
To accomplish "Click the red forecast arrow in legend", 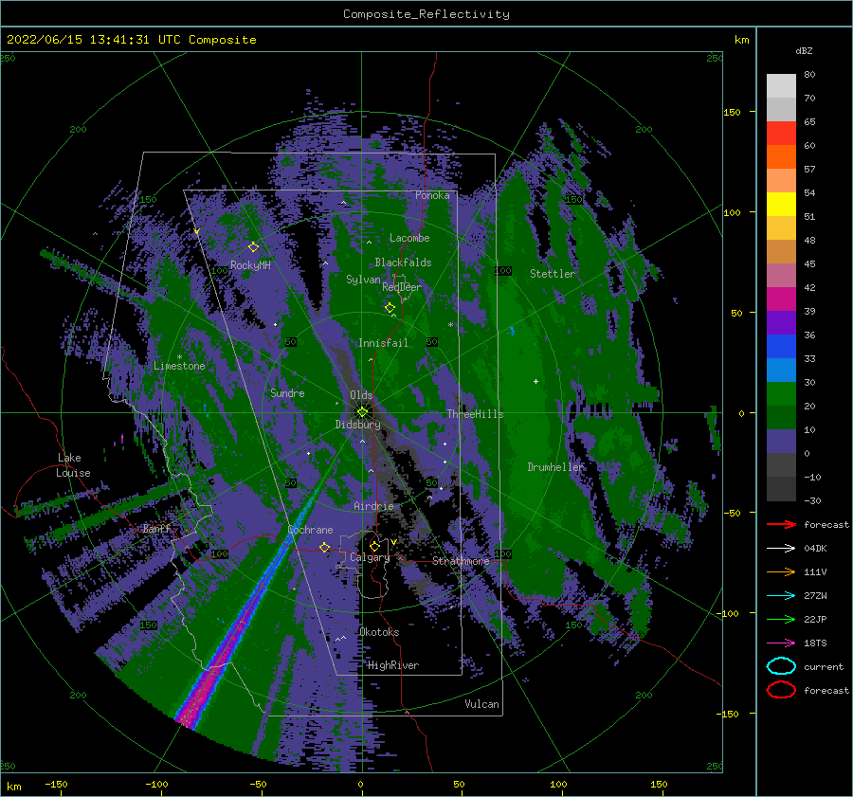I will (x=781, y=524).
